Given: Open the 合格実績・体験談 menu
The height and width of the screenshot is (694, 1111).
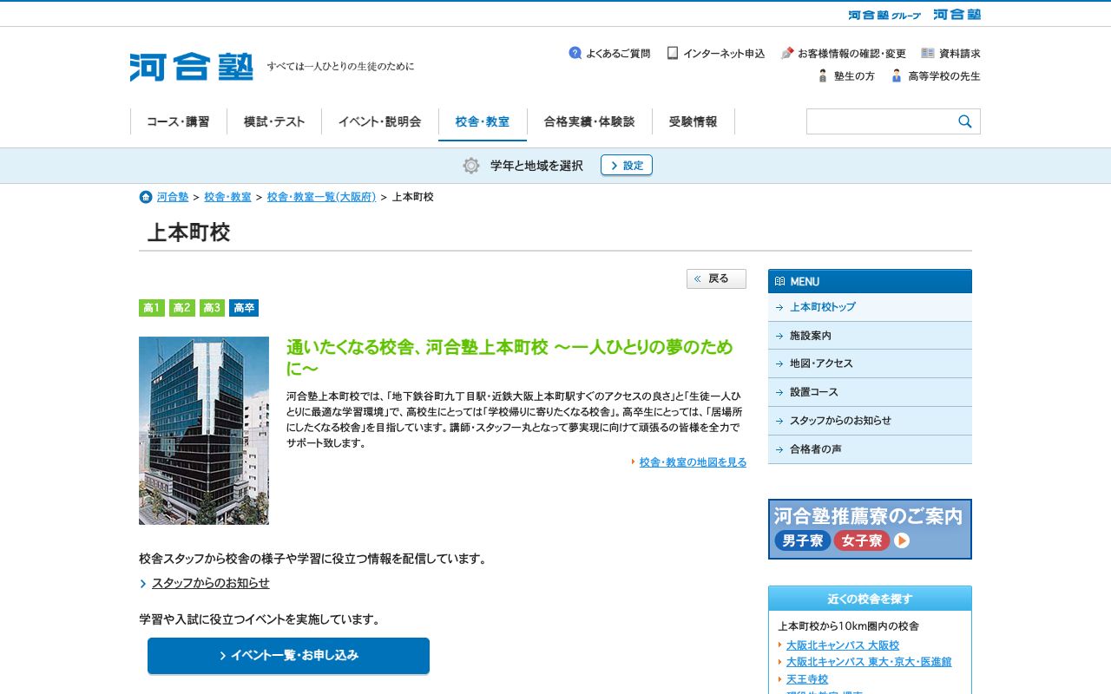Looking at the screenshot, I should (589, 121).
